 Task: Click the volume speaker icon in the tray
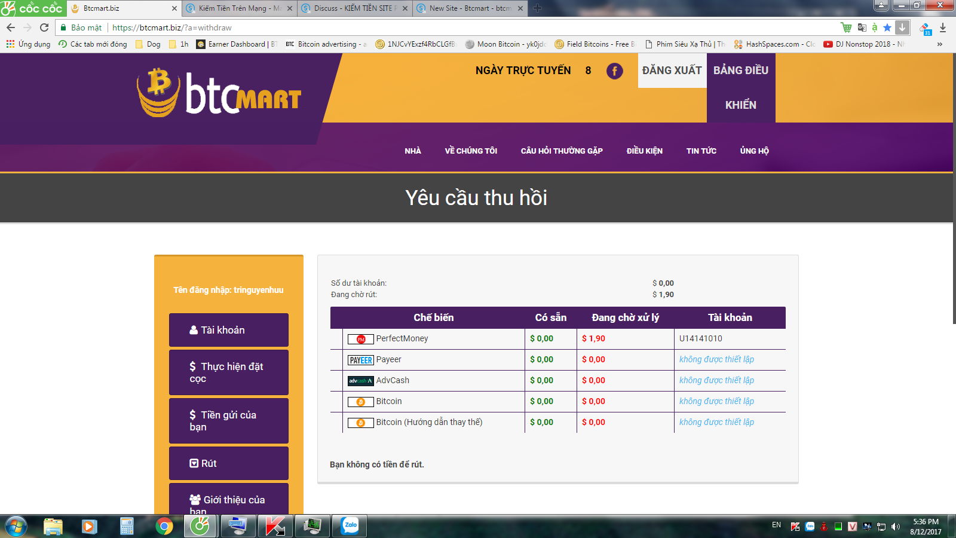tap(895, 527)
